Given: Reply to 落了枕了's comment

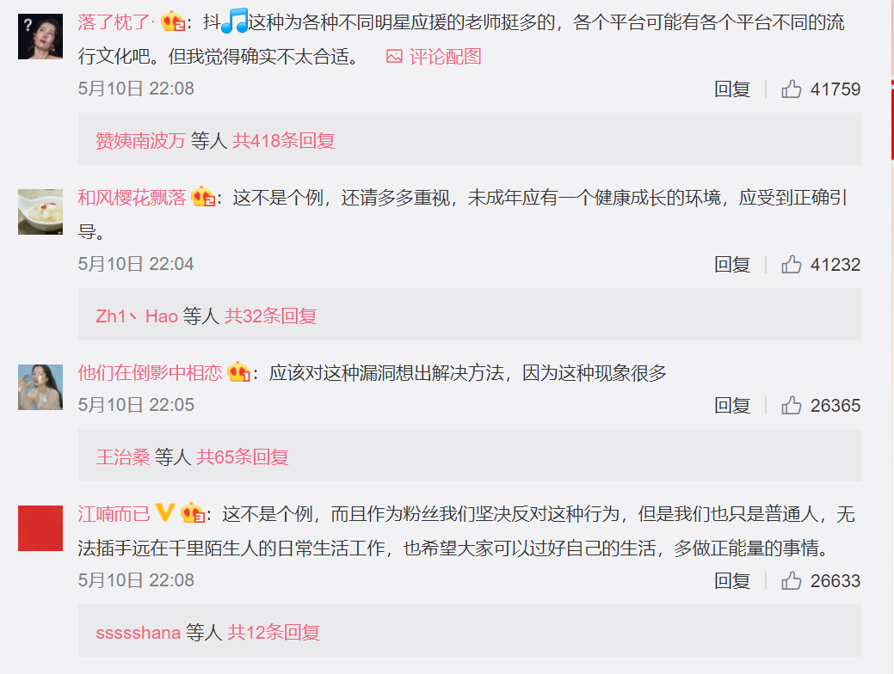Looking at the screenshot, I should click(x=732, y=89).
